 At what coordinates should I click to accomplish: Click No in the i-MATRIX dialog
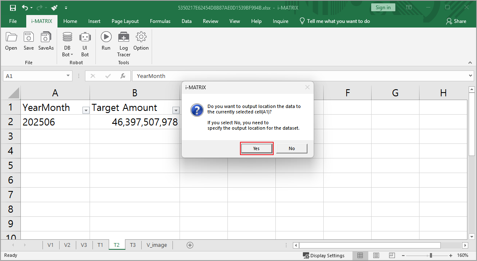click(x=292, y=148)
